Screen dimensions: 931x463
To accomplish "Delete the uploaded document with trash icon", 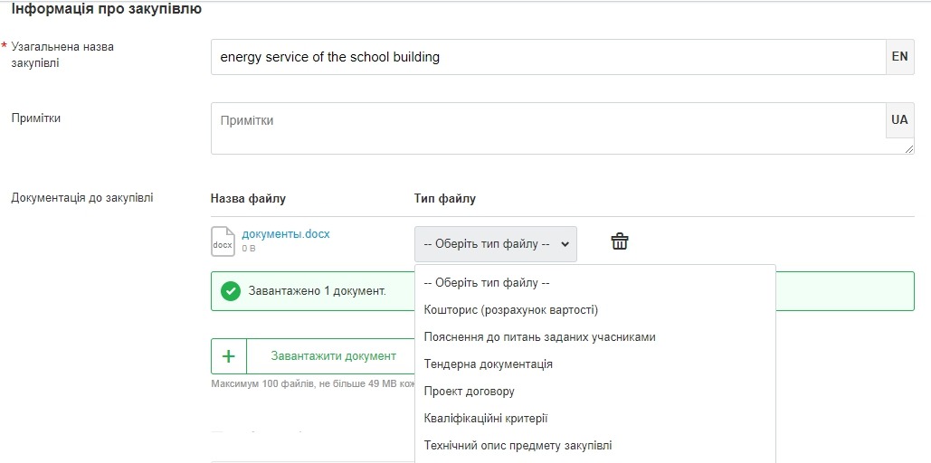I will (619, 241).
